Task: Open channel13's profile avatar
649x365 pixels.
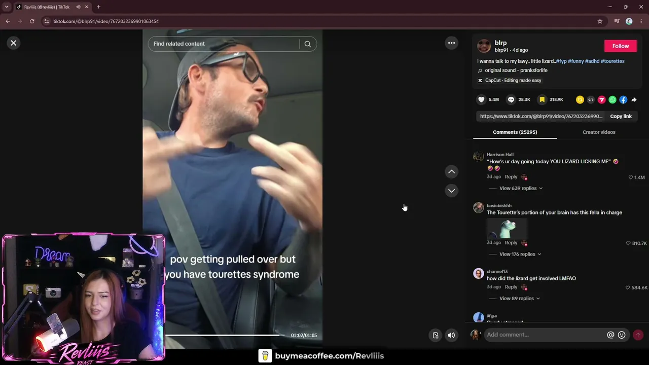Action: point(478,273)
